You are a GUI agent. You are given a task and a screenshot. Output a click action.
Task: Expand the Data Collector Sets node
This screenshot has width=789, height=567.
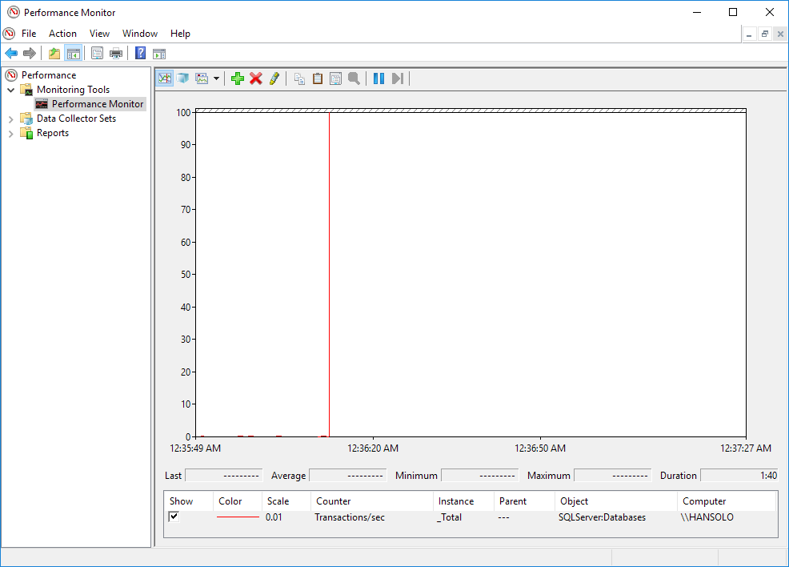pyautogui.click(x=11, y=119)
